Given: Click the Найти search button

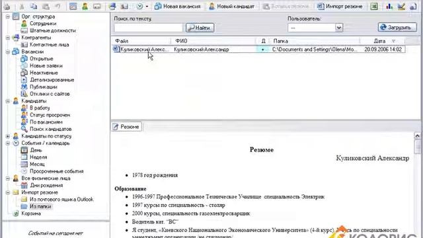Looking at the screenshot, I should [200, 28].
